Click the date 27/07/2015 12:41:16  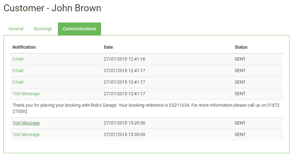[x=124, y=59]
